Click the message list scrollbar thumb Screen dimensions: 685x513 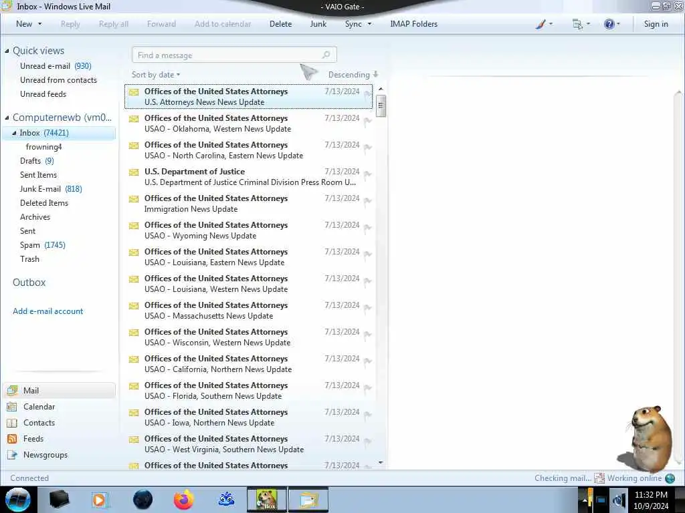[381, 106]
